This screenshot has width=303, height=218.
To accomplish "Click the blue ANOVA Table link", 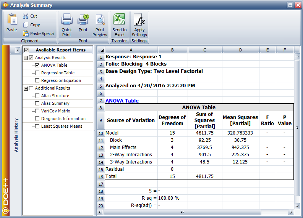I will coord(122,101).
